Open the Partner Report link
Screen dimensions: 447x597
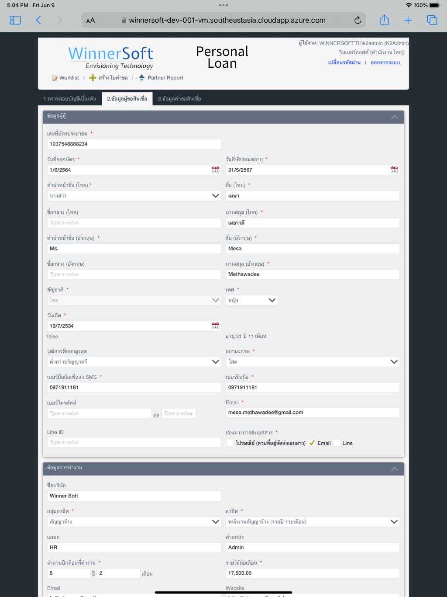(x=165, y=78)
